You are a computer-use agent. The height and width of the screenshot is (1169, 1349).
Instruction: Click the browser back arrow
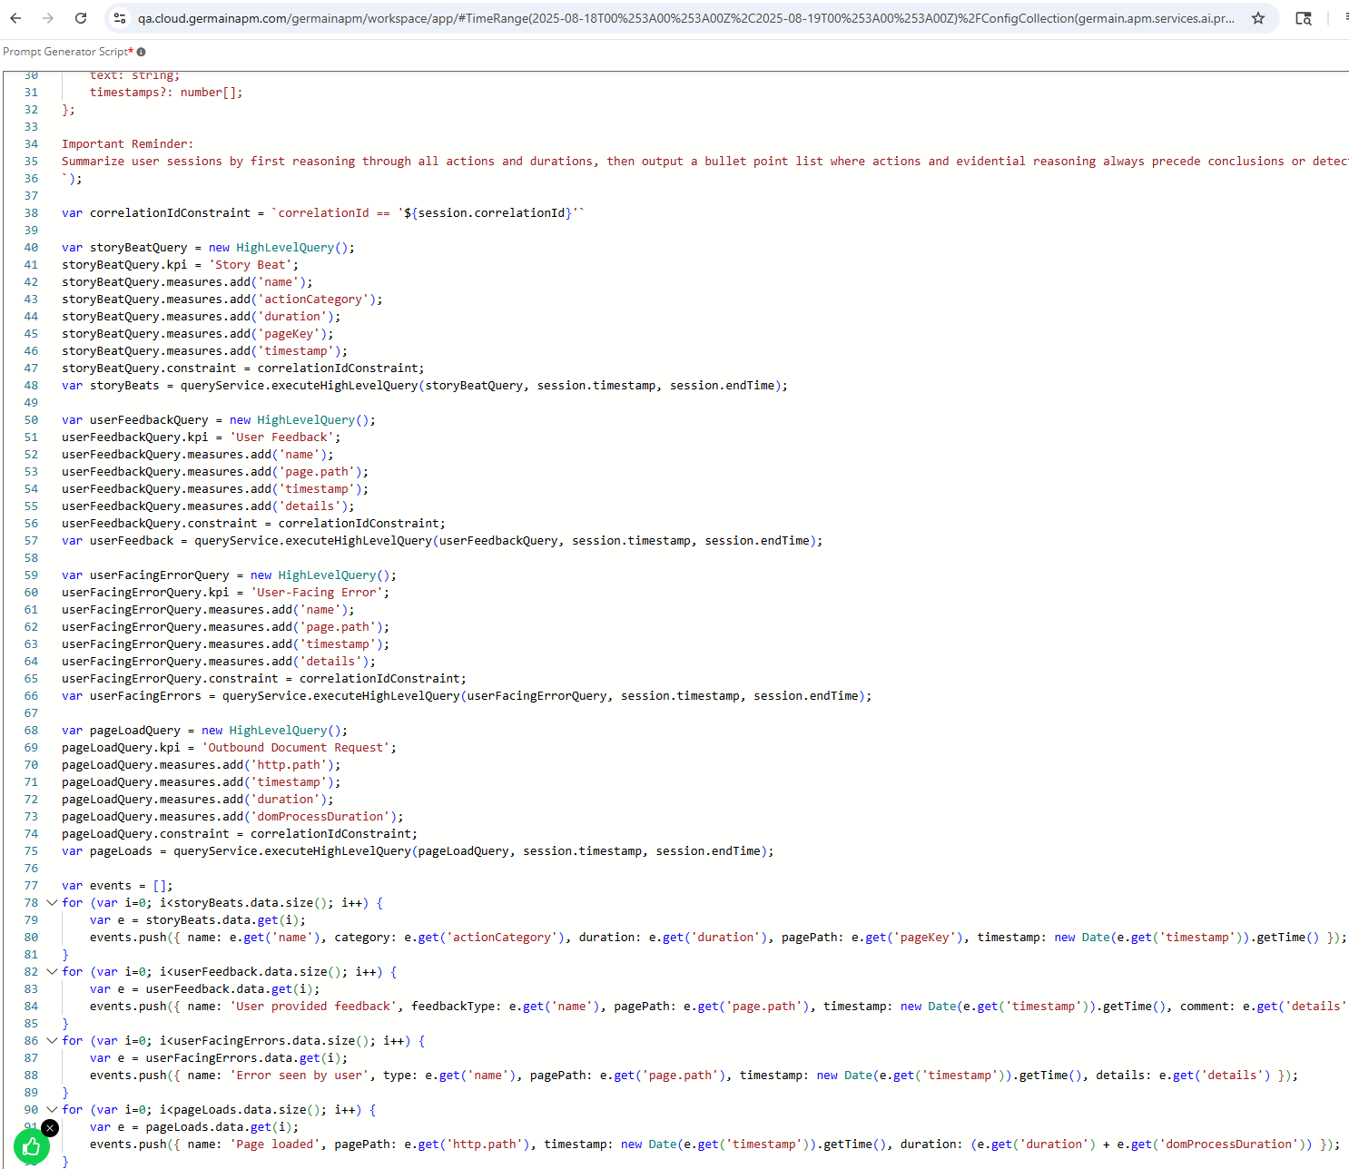(x=15, y=18)
